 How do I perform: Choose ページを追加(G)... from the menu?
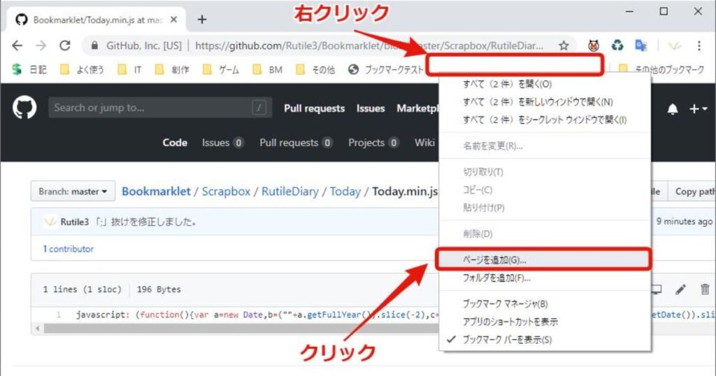(x=545, y=260)
